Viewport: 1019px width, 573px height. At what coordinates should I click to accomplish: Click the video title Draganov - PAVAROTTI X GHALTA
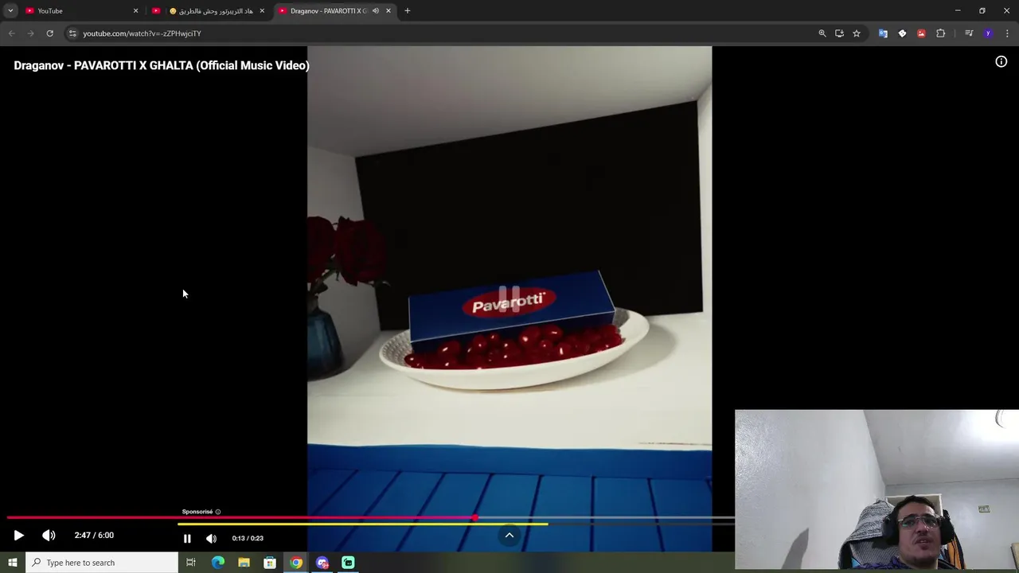click(x=162, y=65)
